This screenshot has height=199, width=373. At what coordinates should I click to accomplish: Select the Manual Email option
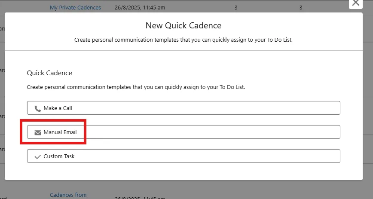183,132
